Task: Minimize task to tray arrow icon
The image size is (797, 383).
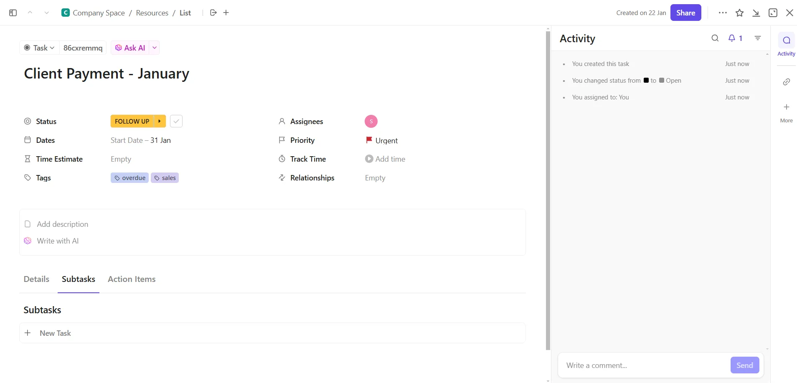Action: click(756, 13)
